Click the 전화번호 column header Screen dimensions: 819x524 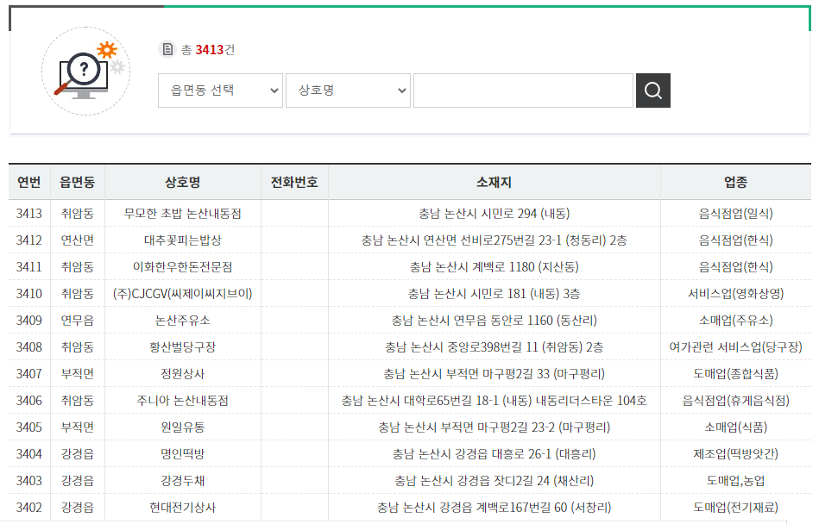294,182
